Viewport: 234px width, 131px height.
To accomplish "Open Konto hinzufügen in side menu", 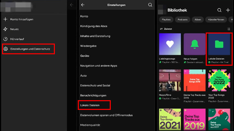I will pos(22,19).
